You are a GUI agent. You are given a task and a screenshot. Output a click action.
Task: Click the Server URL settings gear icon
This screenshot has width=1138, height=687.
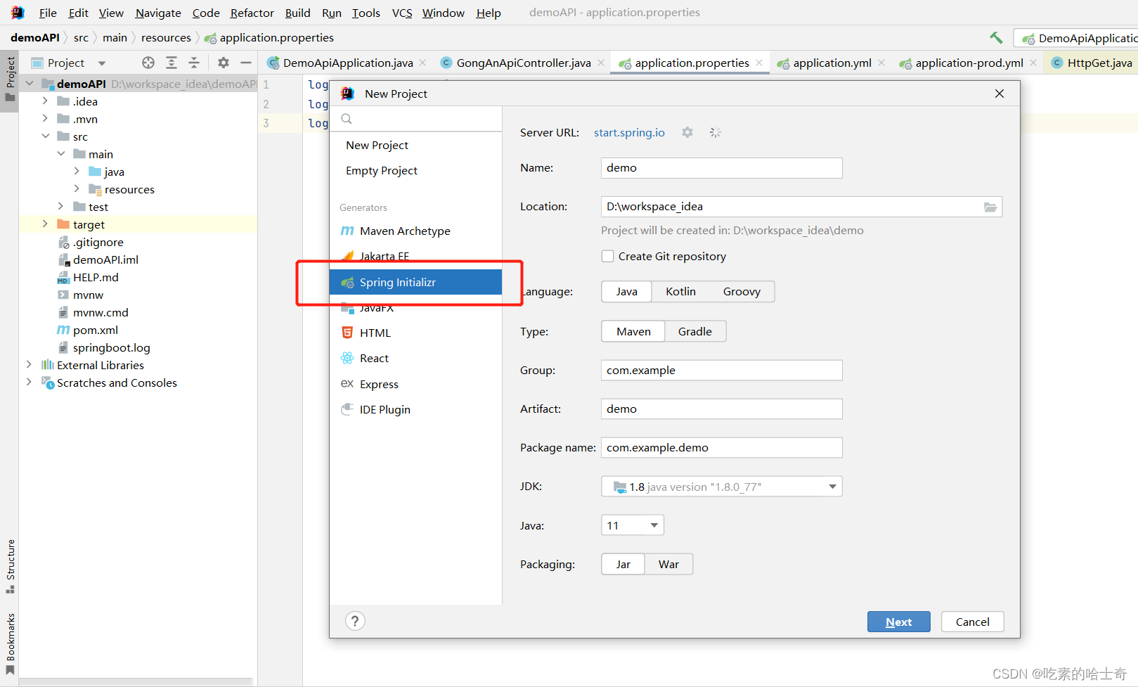[x=687, y=132]
